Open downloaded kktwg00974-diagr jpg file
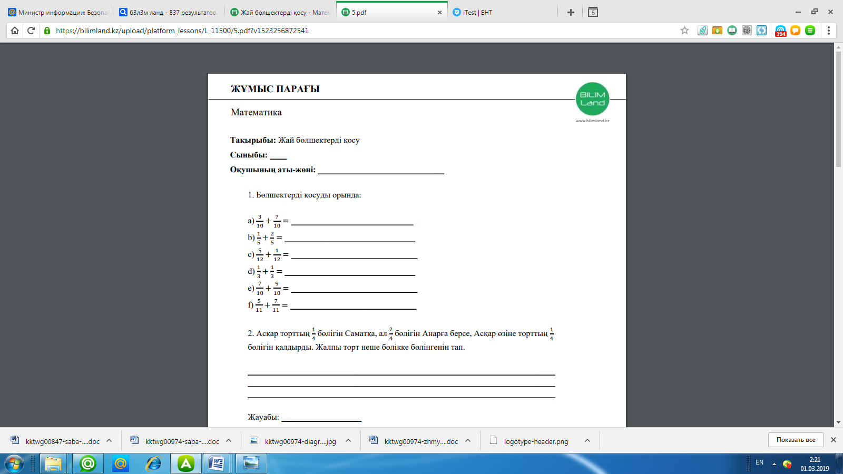 (x=293, y=441)
